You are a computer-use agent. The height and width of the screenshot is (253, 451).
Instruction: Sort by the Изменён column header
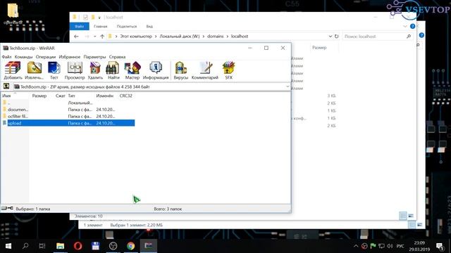[x=105, y=96]
